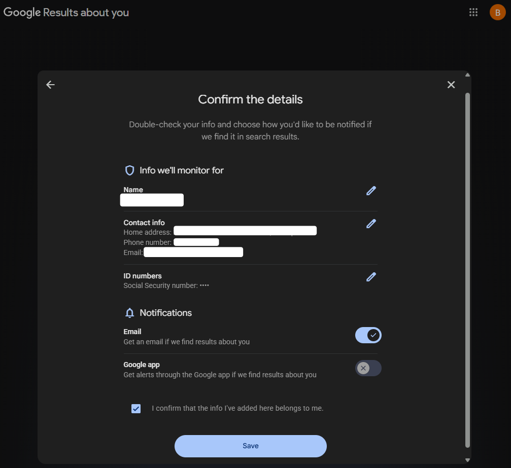Uncheck the info belongs to me checkbox
This screenshot has width=511, height=468.
(x=136, y=408)
